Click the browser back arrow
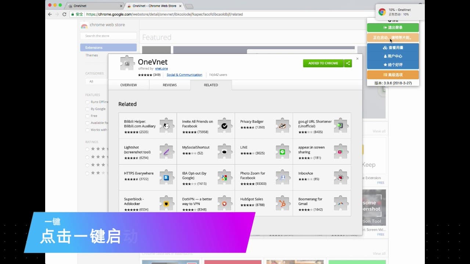The width and height of the screenshot is (470, 264). (x=50, y=14)
